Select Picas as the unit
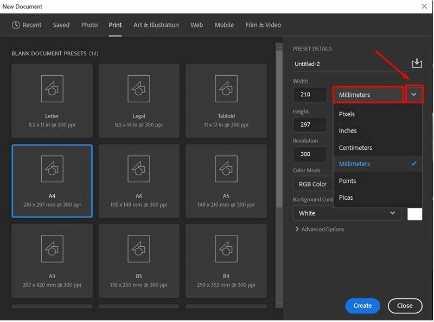The image size is (434, 322). click(346, 197)
